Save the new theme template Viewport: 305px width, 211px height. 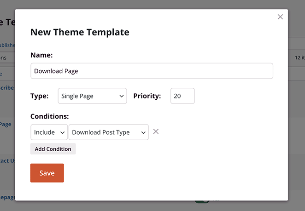(x=47, y=173)
